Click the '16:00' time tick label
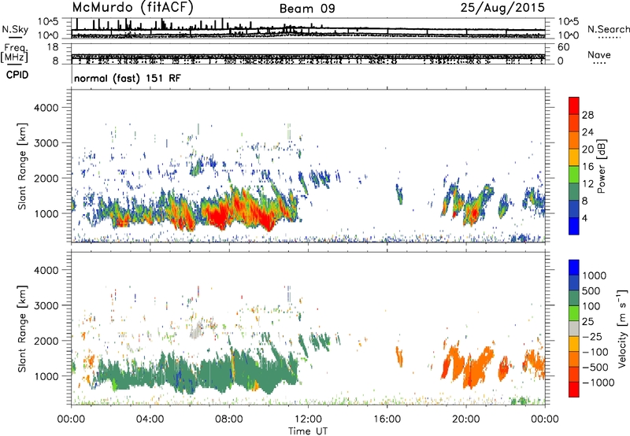This screenshot has height=436, width=630. click(387, 419)
